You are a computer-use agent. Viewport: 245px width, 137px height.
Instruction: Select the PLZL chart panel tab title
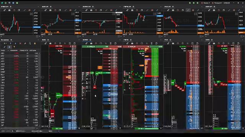tap(168, 7)
